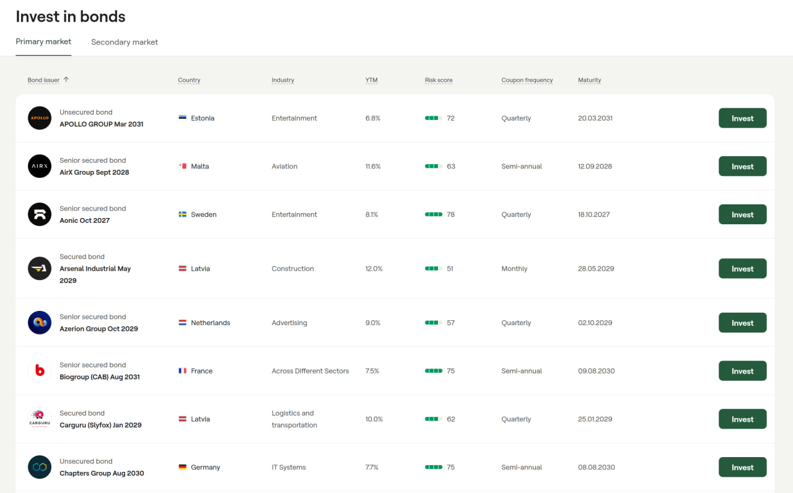Click the Carguru (Slyfox) issuer logo
This screenshot has height=493, width=793.
point(40,419)
